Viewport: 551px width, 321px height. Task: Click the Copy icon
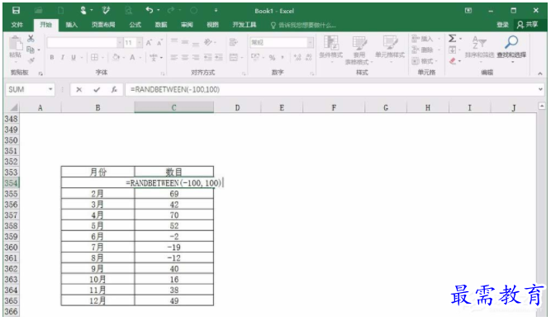(x=31, y=50)
